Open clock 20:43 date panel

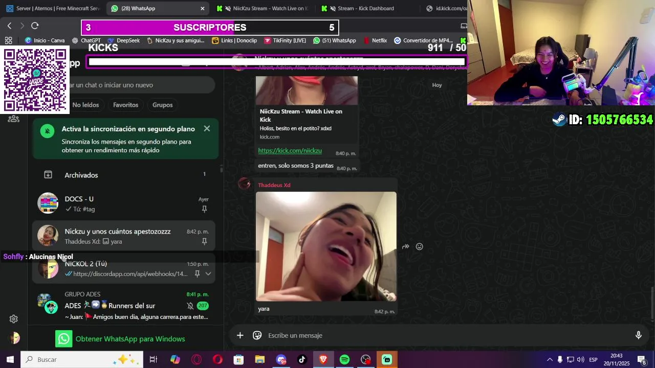pyautogui.click(x=617, y=359)
